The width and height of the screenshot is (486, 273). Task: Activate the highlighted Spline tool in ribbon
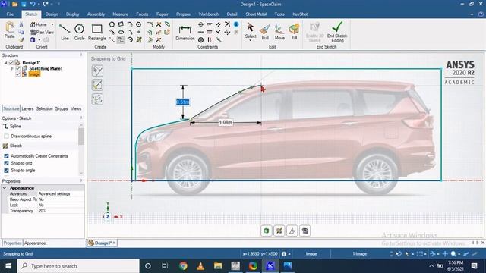pos(121,40)
